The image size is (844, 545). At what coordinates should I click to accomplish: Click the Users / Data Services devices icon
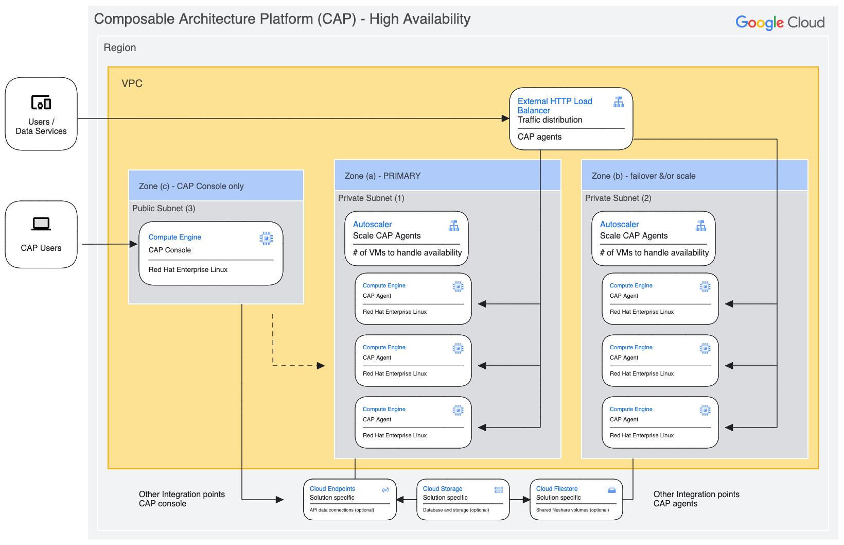point(41,103)
